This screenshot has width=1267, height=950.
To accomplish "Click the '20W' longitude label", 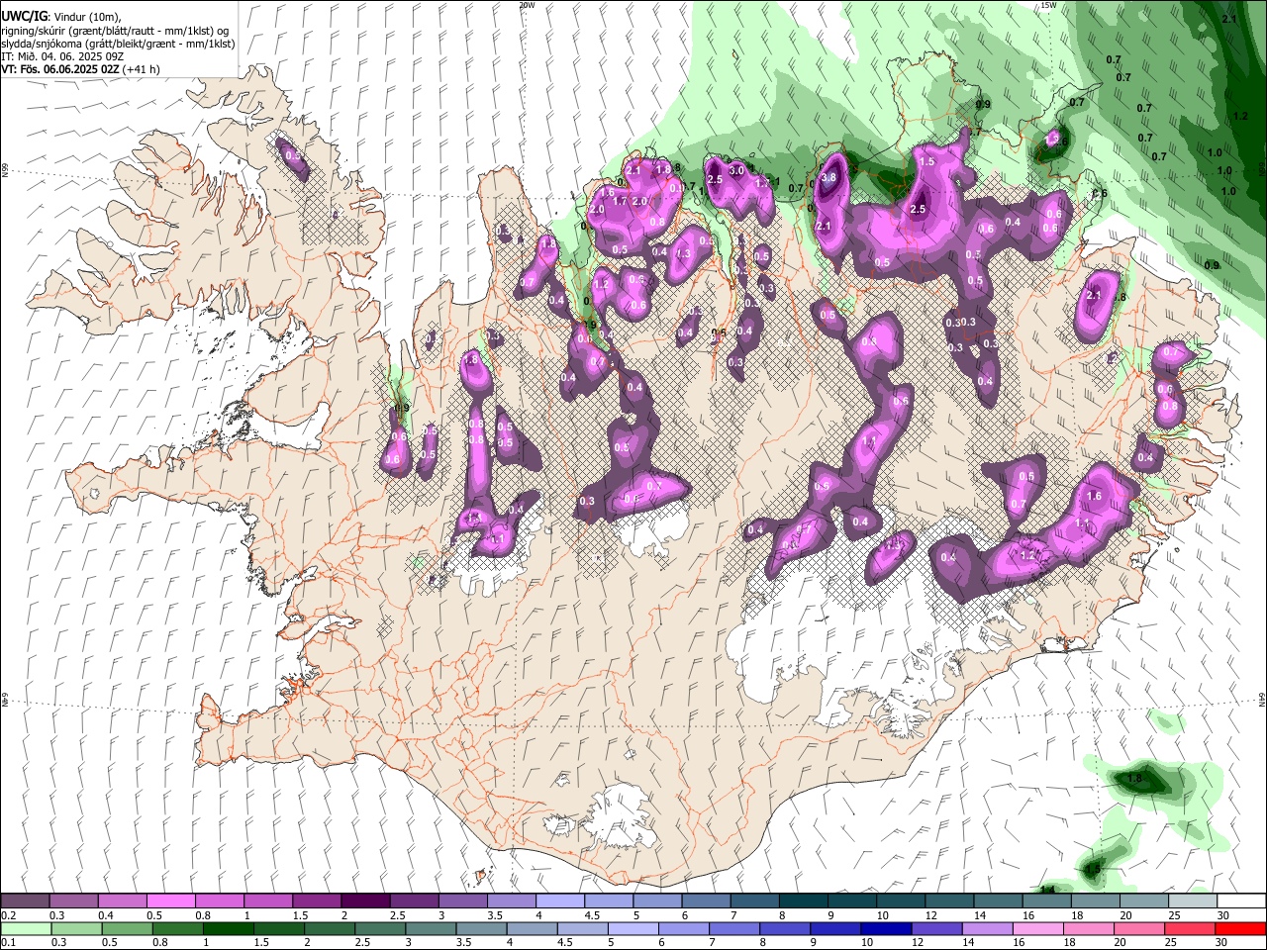I will coord(527,5).
